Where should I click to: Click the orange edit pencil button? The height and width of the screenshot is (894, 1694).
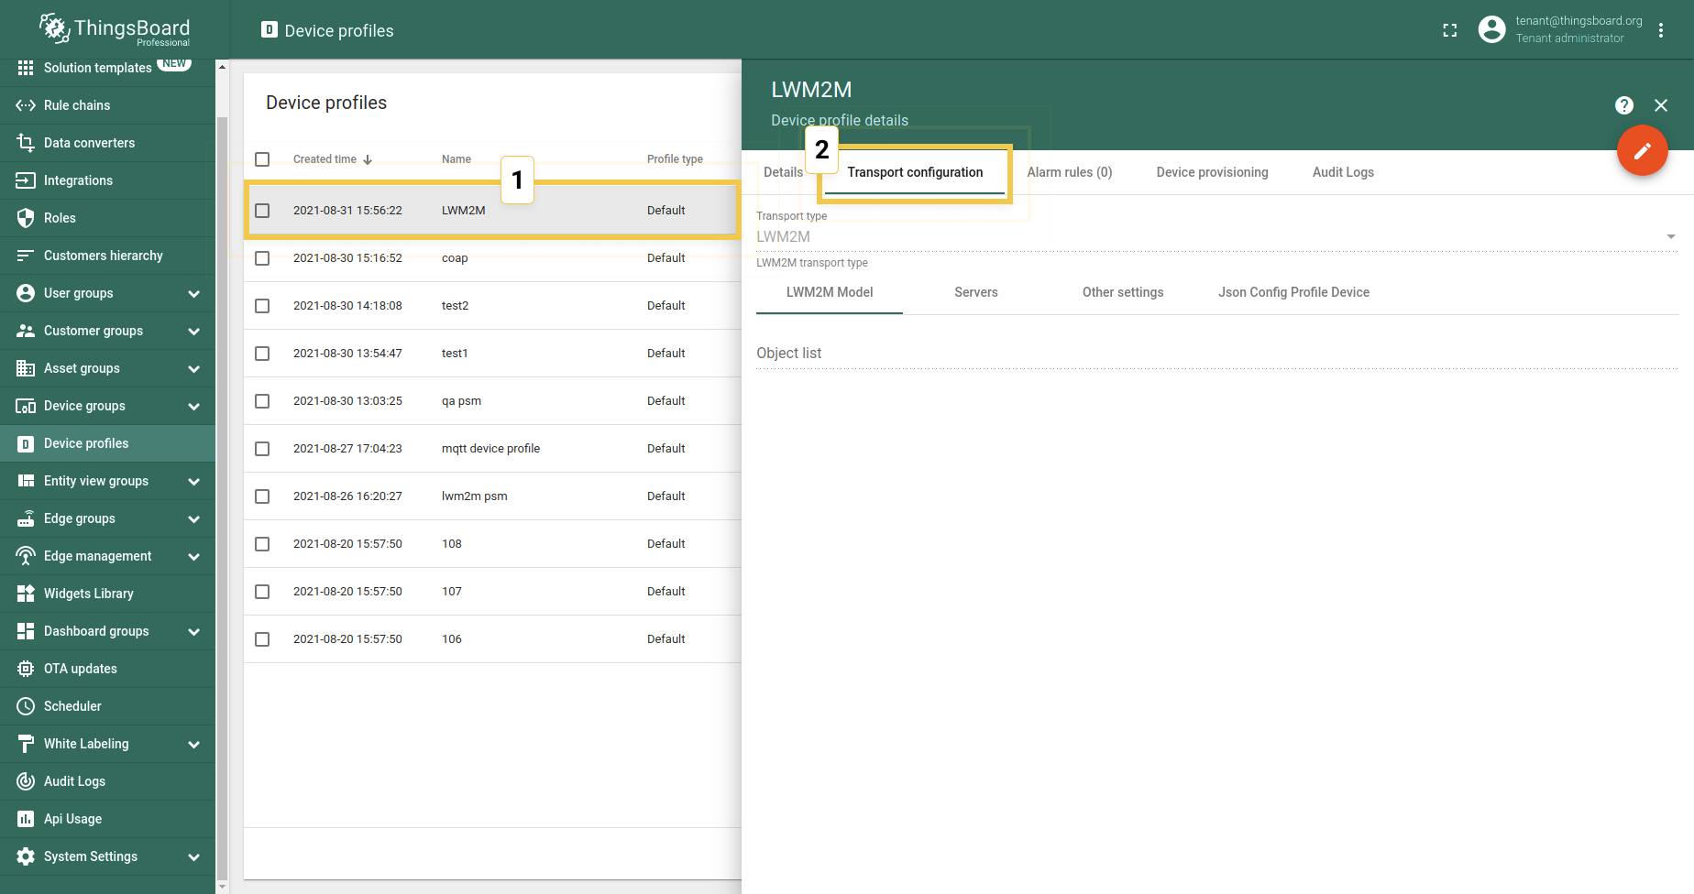(x=1643, y=150)
